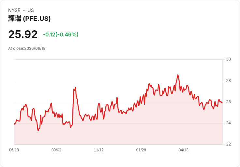Click the 22 y-axis price label
Screen dimensions: 240x167
228,144
